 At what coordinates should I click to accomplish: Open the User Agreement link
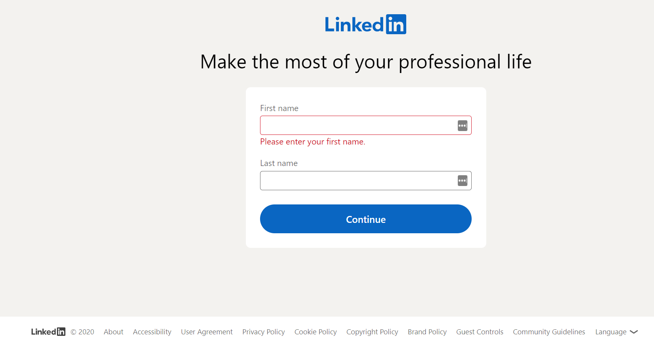pyautogui.click(x=207, y=332)
